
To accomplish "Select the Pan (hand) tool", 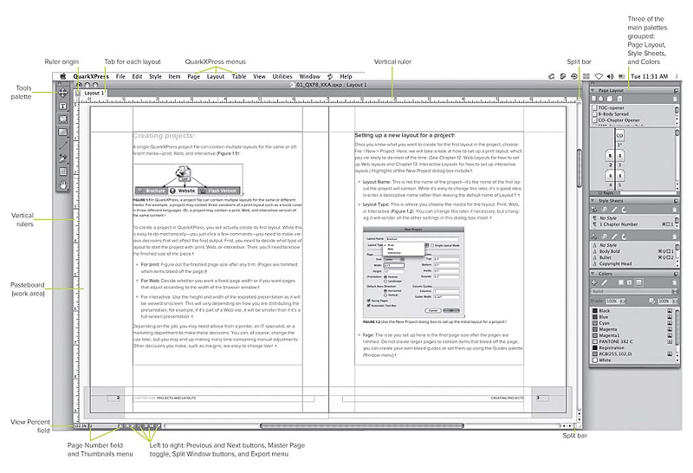I will pos(63,185).
